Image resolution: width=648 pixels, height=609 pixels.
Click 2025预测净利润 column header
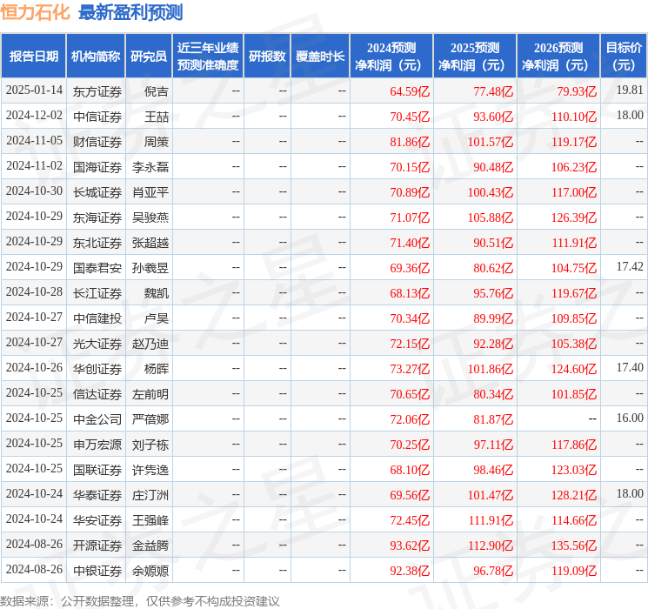coord(475,57)
